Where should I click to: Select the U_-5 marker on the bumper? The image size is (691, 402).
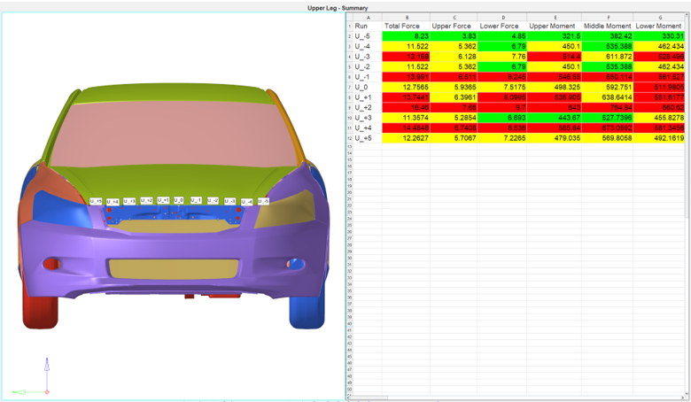pos(262,202)
